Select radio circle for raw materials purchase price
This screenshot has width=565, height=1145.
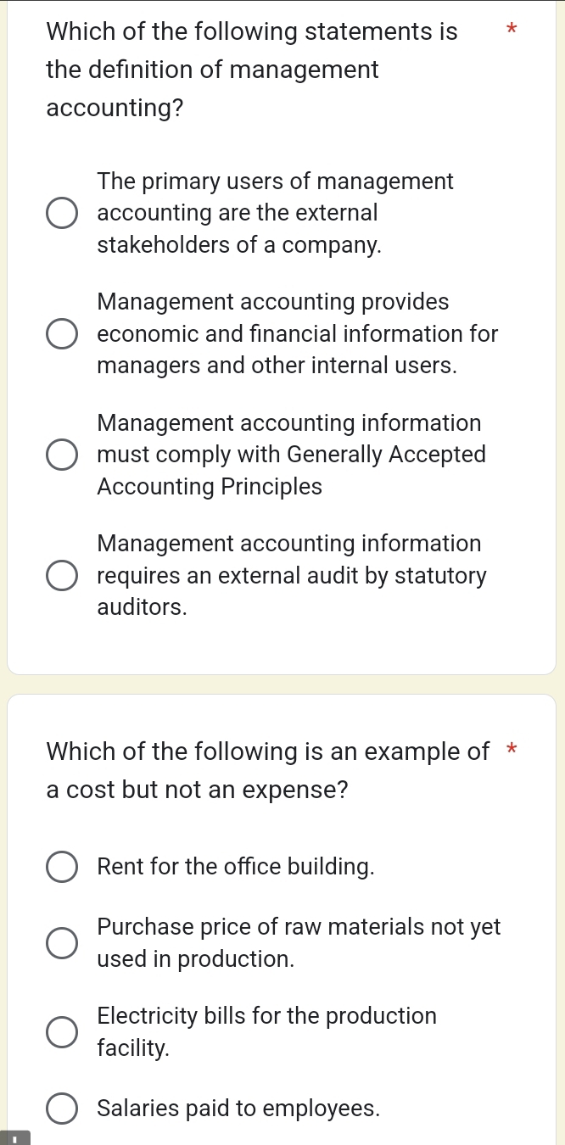pos(61,943)
